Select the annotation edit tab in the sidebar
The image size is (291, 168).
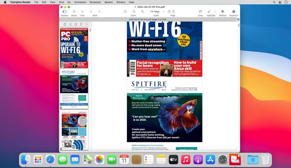click(75, 24)
